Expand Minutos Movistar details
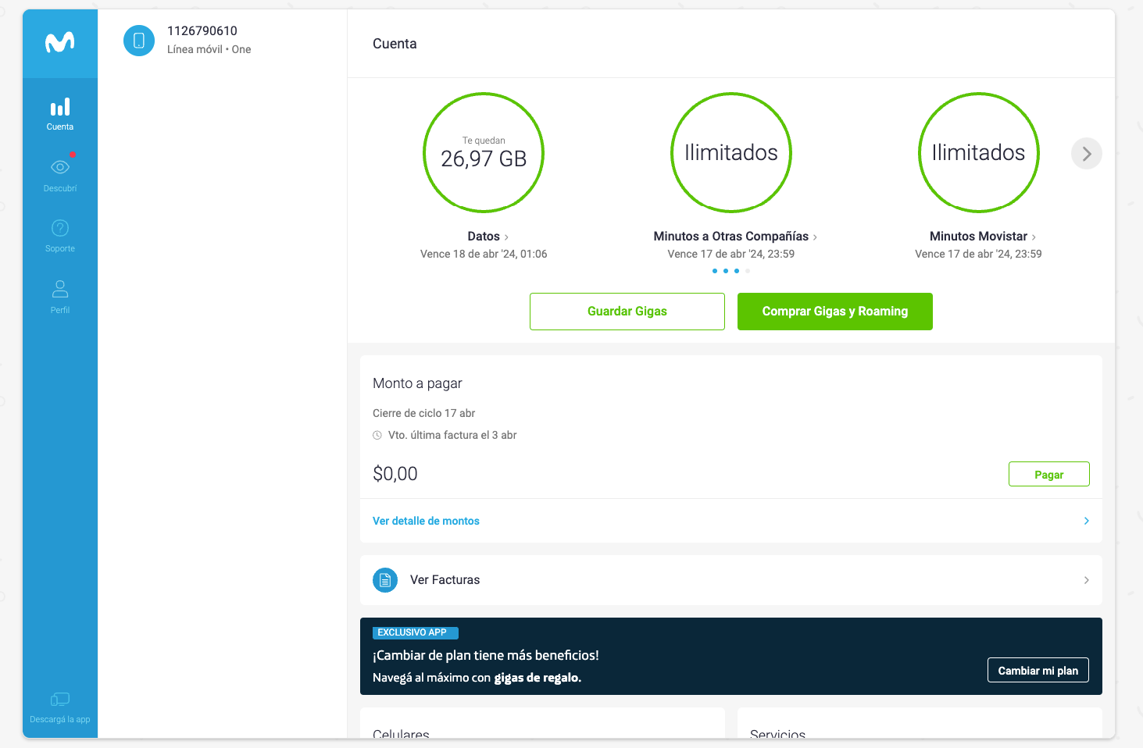The width and height of the screenshot is (1143, 748). (x=982, y=237)
